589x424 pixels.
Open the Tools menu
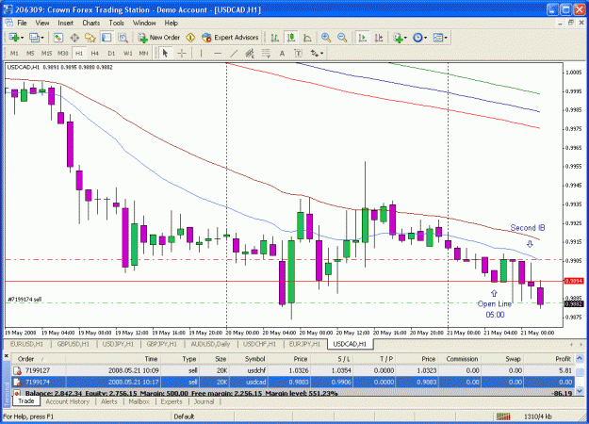[117, 23]
